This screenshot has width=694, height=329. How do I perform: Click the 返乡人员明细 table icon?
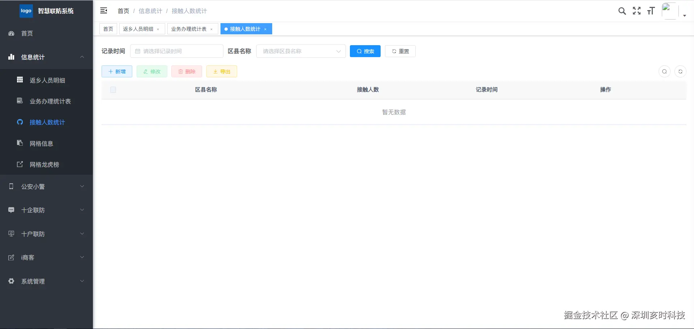pyautogui.click(x=20, y=80)
